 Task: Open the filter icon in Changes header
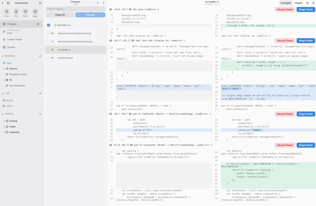[98, 3]
